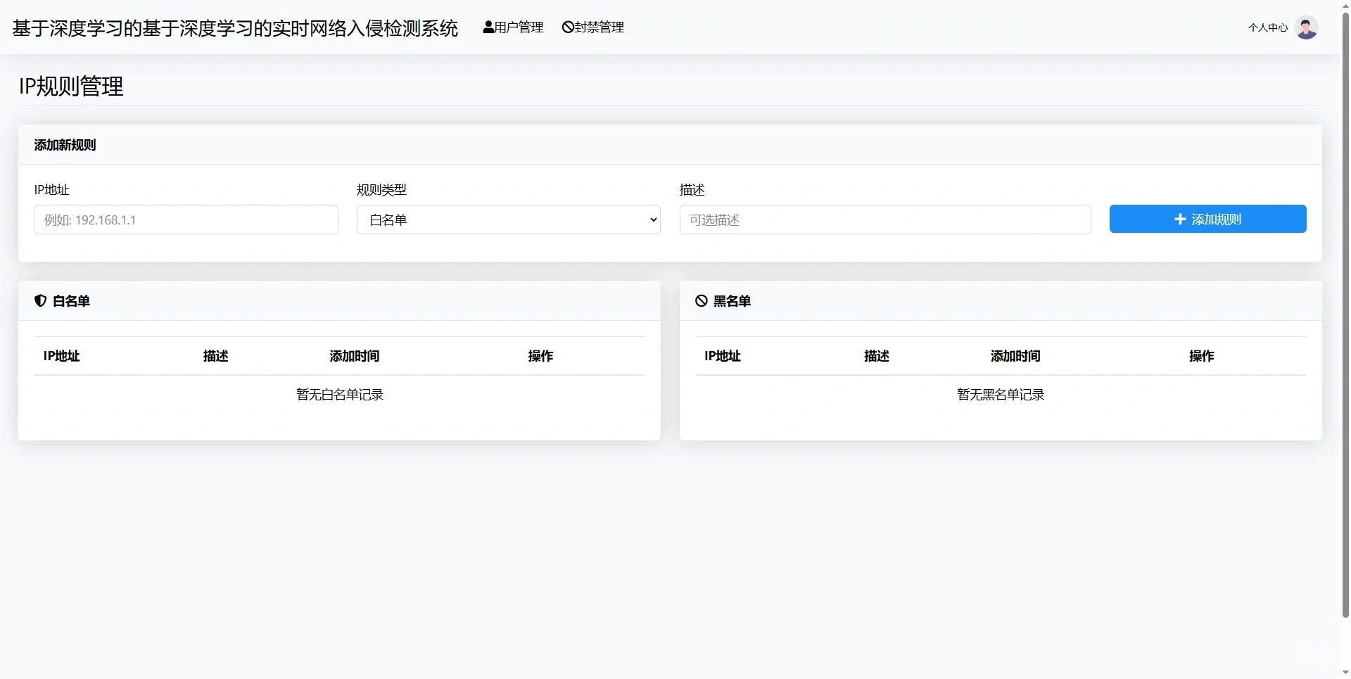Click the 可选描述 description input field
The width and height of the screenshot is (1351, 679).
click(884, 220)
